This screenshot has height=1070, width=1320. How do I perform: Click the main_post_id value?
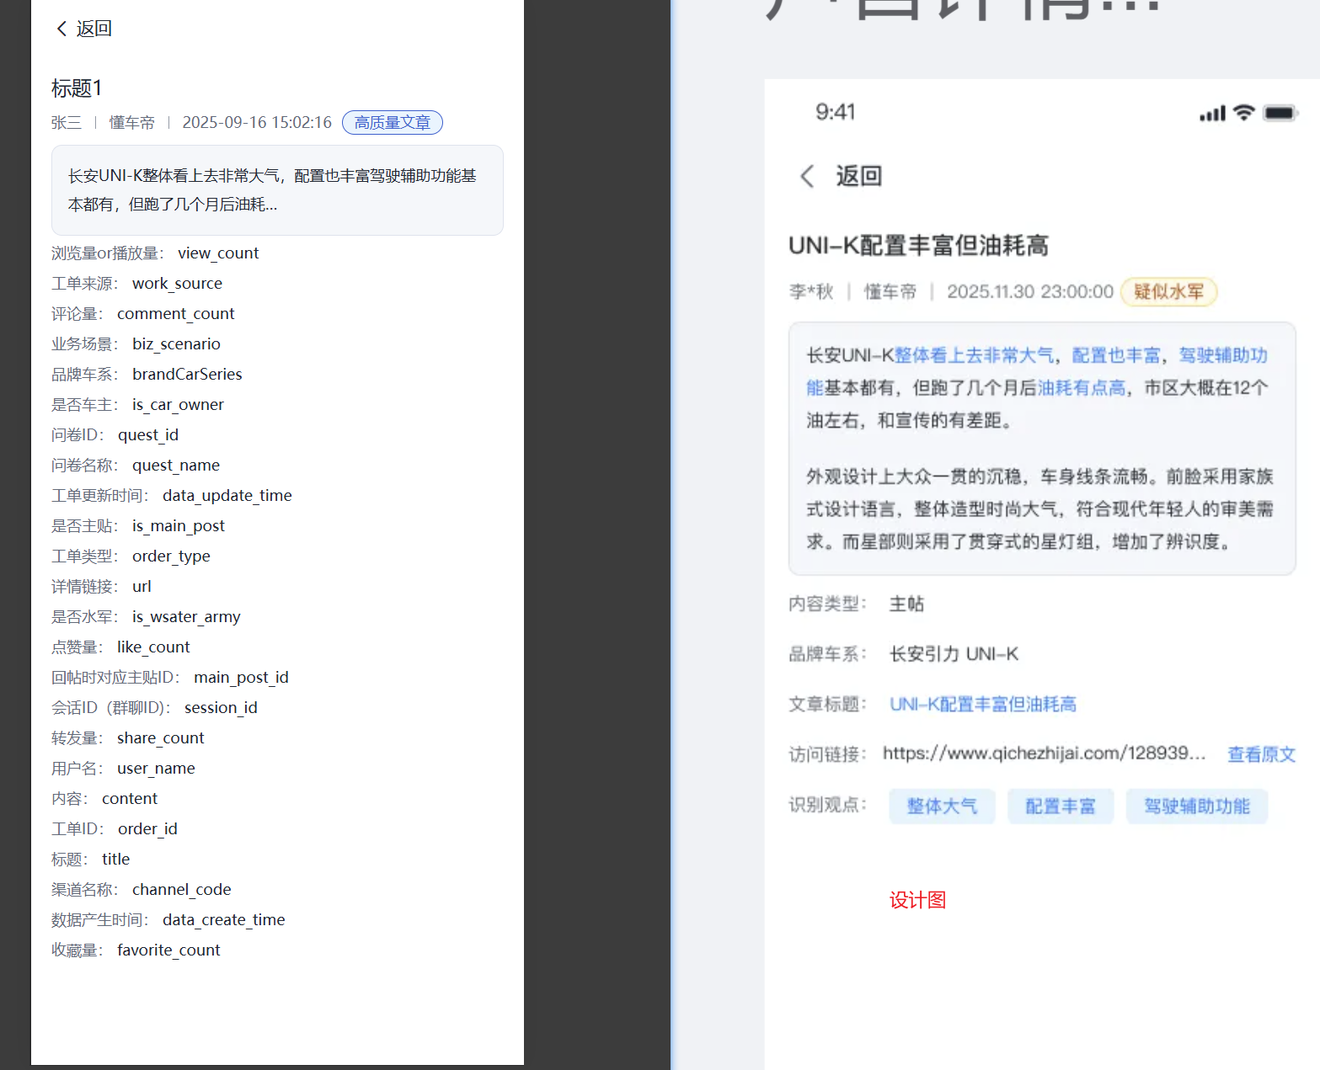[x=241, y=678]
